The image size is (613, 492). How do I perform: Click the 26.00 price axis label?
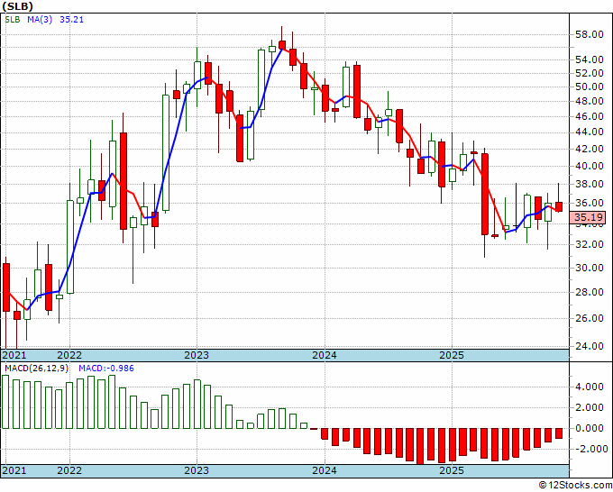click(590, 318)
